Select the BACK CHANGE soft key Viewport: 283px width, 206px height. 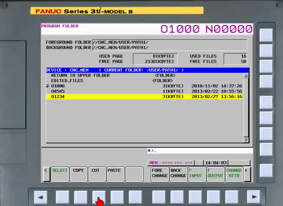[x=178, y=174]
